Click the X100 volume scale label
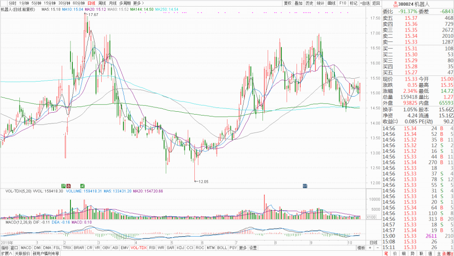The height and width of the screenshot is (256, 454). (372, 216)
